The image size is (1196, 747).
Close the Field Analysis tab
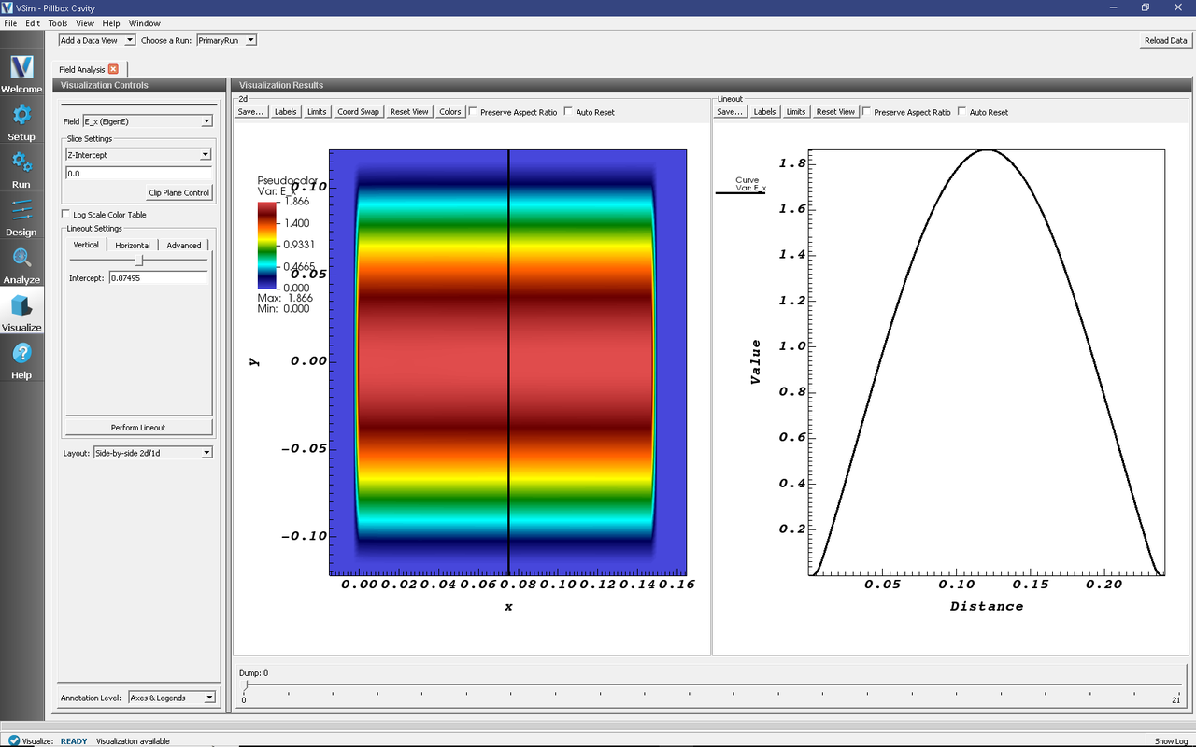pyautogui.click(x=113, y=69)
